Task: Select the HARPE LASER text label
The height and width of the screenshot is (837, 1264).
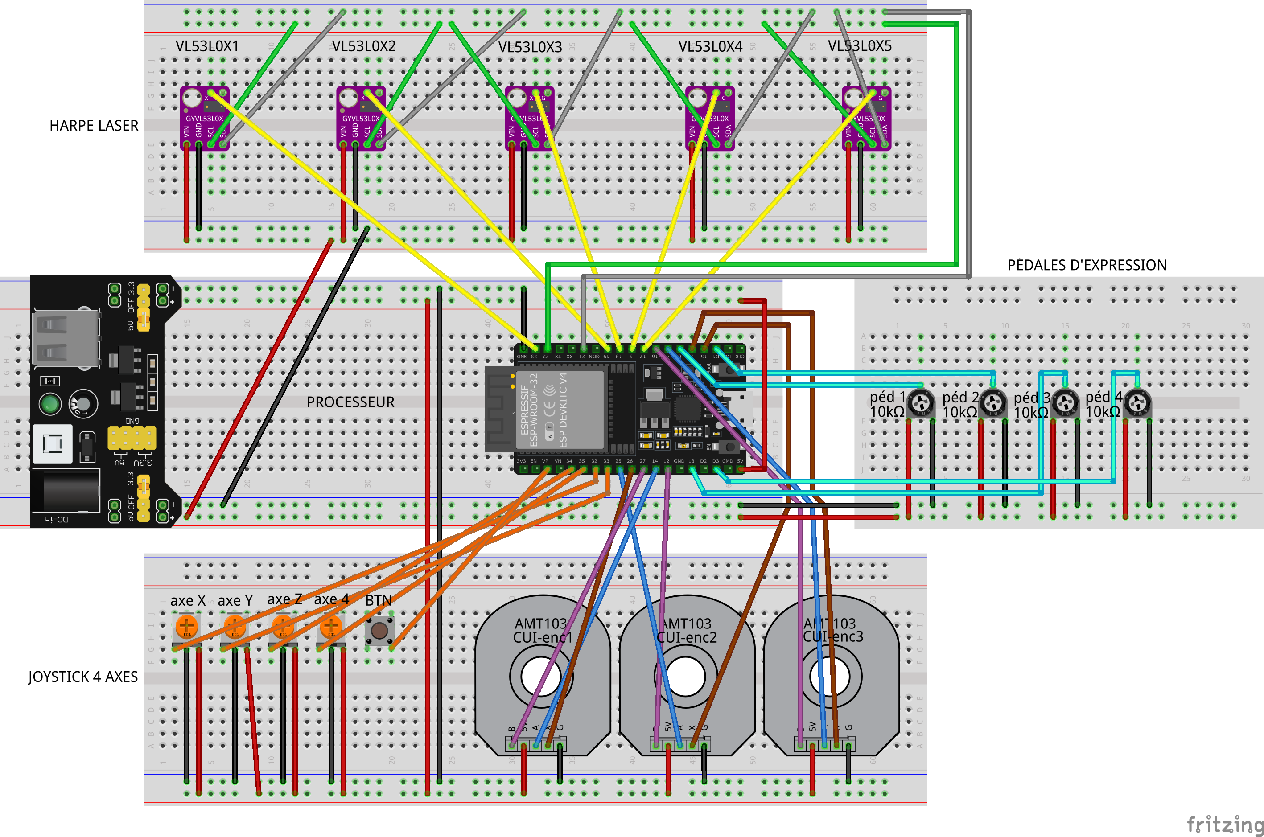Action: [x=94, y=126]
